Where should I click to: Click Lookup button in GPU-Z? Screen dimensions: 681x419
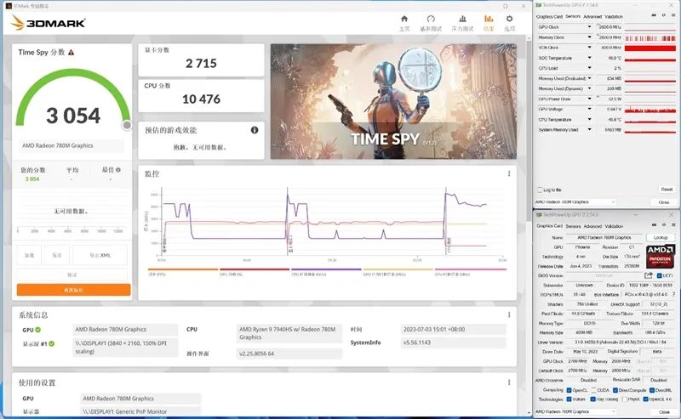point(661,238)
